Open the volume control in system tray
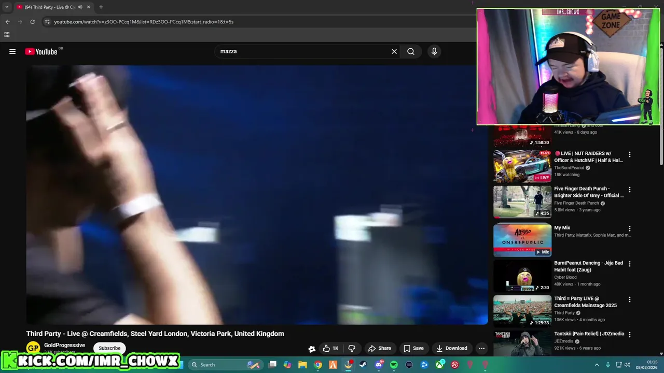 (627, 365)
